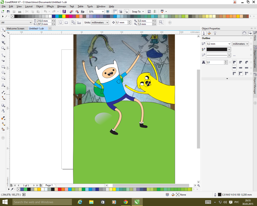Click the Export icon in standard toolbar
Screen dimensions: 257x206
[x=77, y=12]
